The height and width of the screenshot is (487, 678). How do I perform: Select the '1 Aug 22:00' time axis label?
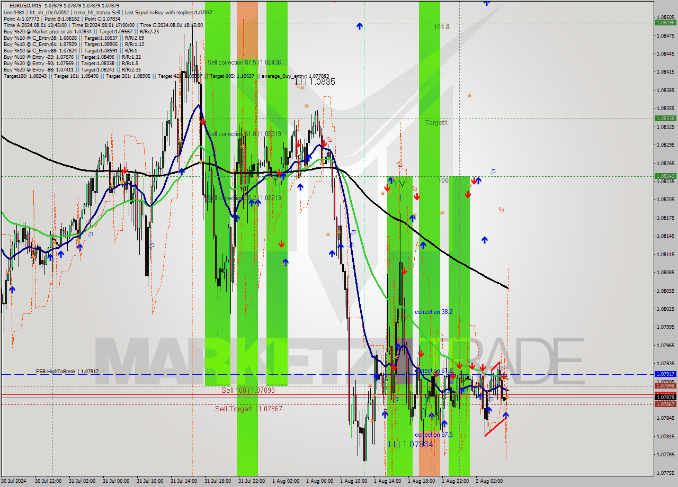point(455,481)
